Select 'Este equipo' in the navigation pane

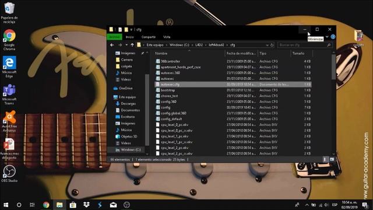[x=127, y=97]
